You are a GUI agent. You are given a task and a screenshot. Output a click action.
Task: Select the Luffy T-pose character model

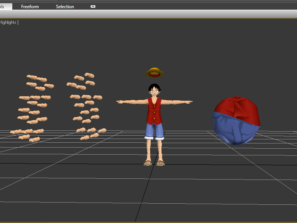point(154,125)
